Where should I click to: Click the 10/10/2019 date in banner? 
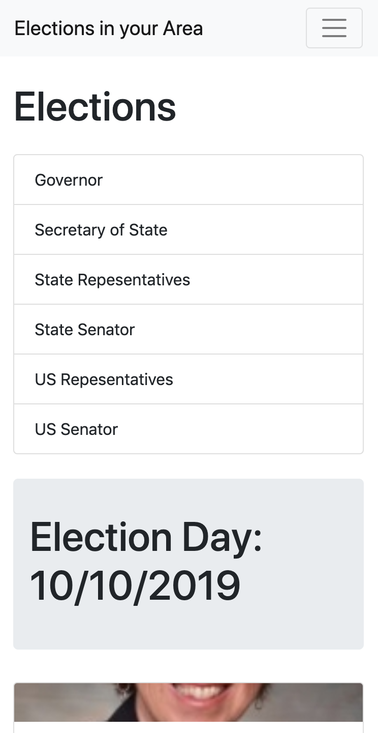(135, 585)
